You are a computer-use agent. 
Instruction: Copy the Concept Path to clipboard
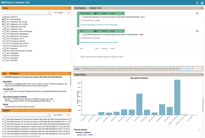(4, 93)
